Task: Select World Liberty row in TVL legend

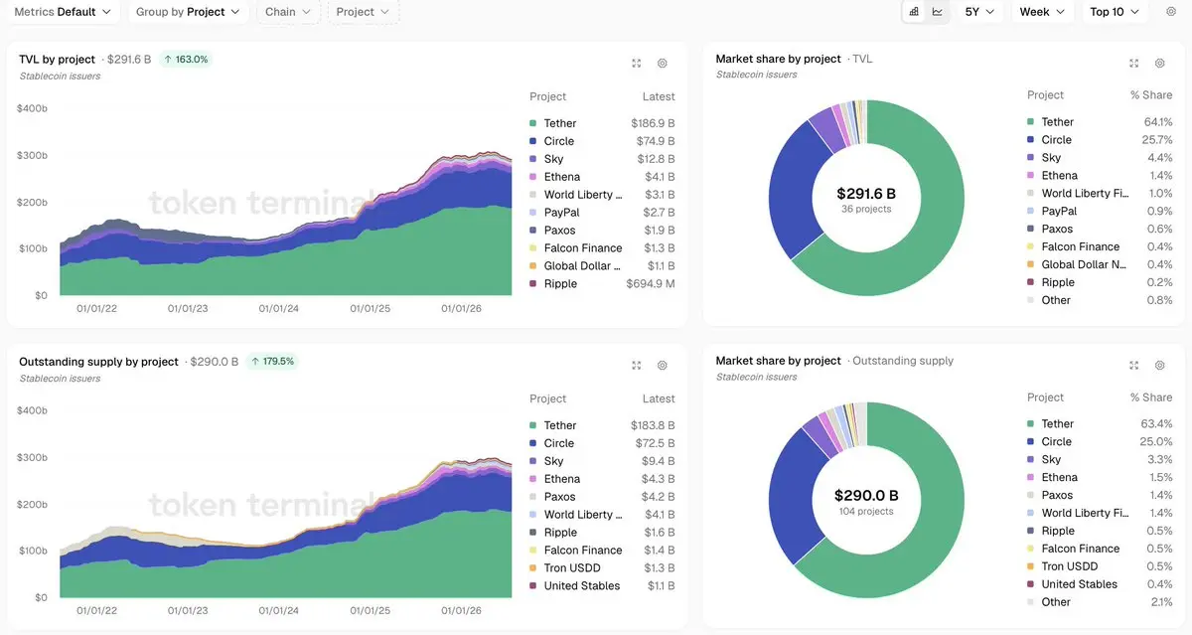Action: pyautogui.click(x=602, y=195)
